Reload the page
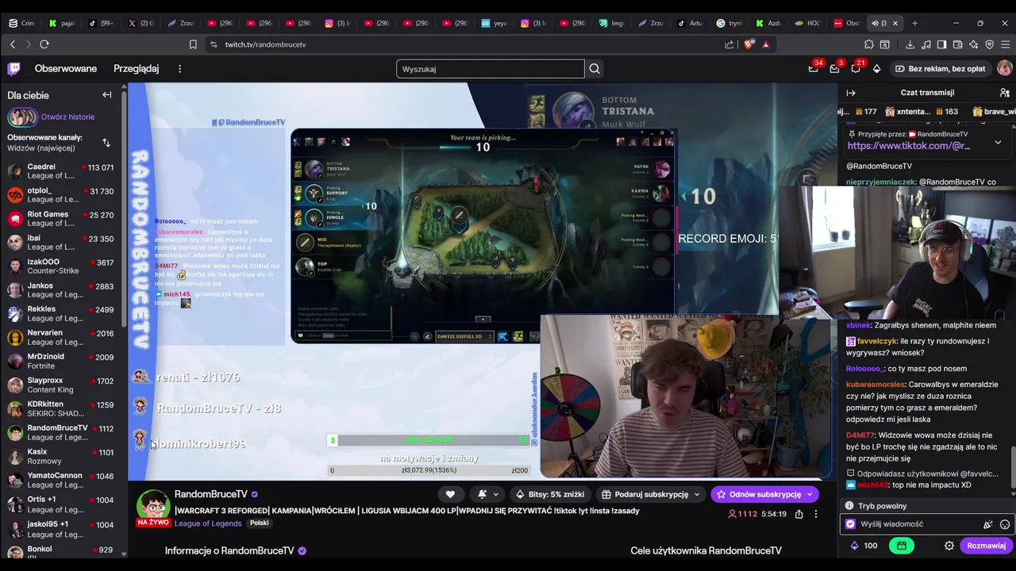This screenshot has height=571, width=1016. (x=44, y=44)
